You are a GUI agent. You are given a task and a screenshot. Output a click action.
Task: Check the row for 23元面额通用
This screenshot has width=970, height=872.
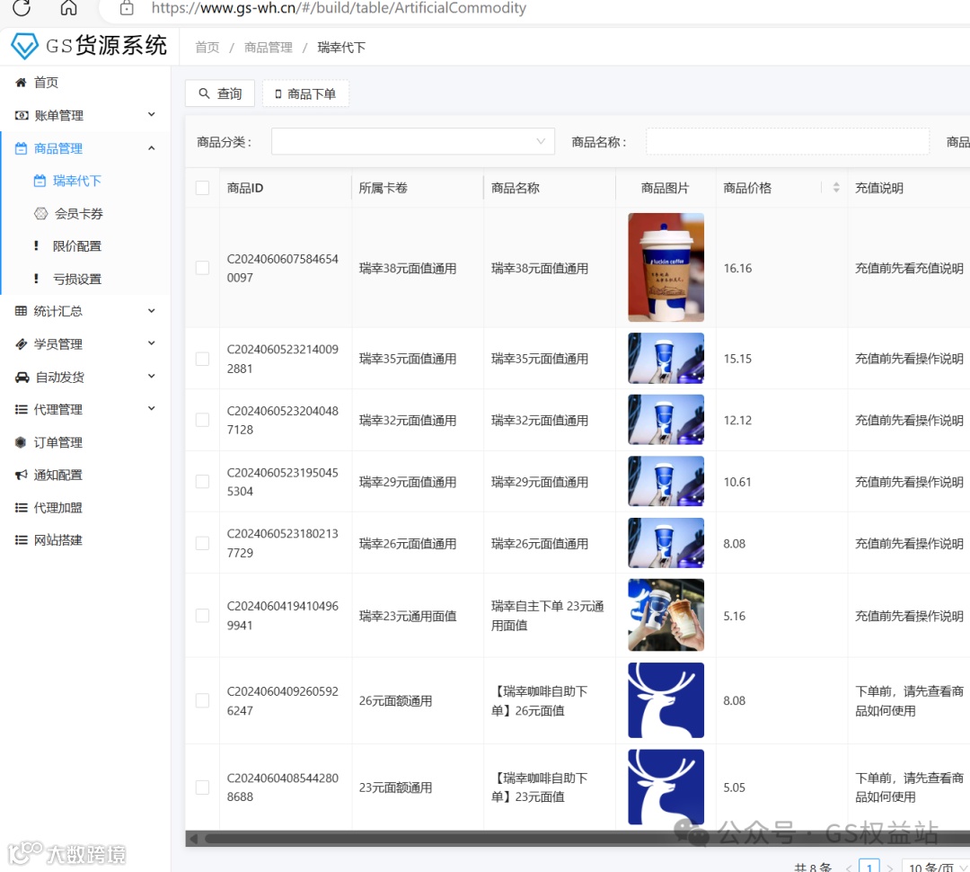202,787
